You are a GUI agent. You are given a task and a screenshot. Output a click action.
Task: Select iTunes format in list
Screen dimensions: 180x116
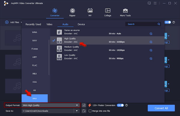(34, 49)
